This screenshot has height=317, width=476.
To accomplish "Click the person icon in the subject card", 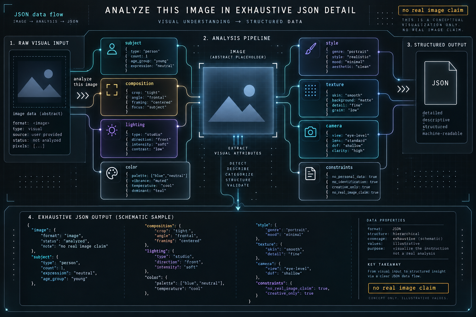I will point(112,49).
